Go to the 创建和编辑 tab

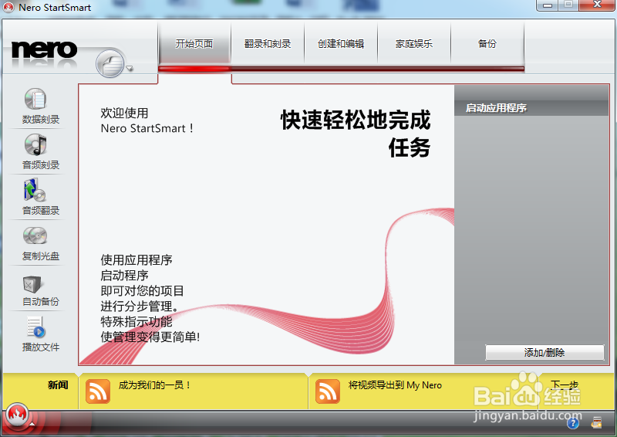tap(341, 43)
